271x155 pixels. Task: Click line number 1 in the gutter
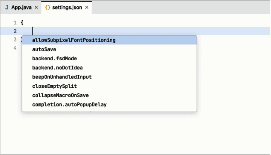[15, 23]
